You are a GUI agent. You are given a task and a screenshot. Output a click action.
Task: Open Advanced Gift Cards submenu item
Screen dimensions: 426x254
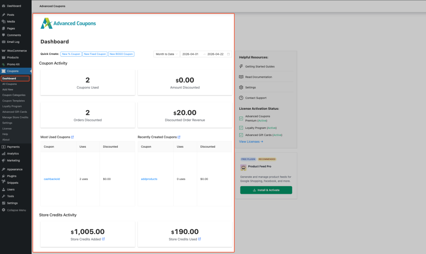(x=15, y=112)
